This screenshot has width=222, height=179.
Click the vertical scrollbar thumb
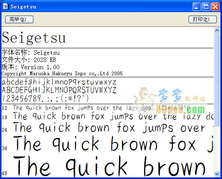pyautogui.click(x=217, y=80)
